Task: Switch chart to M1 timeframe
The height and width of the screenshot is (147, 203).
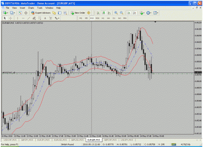Action: click(x=81, y=18)
